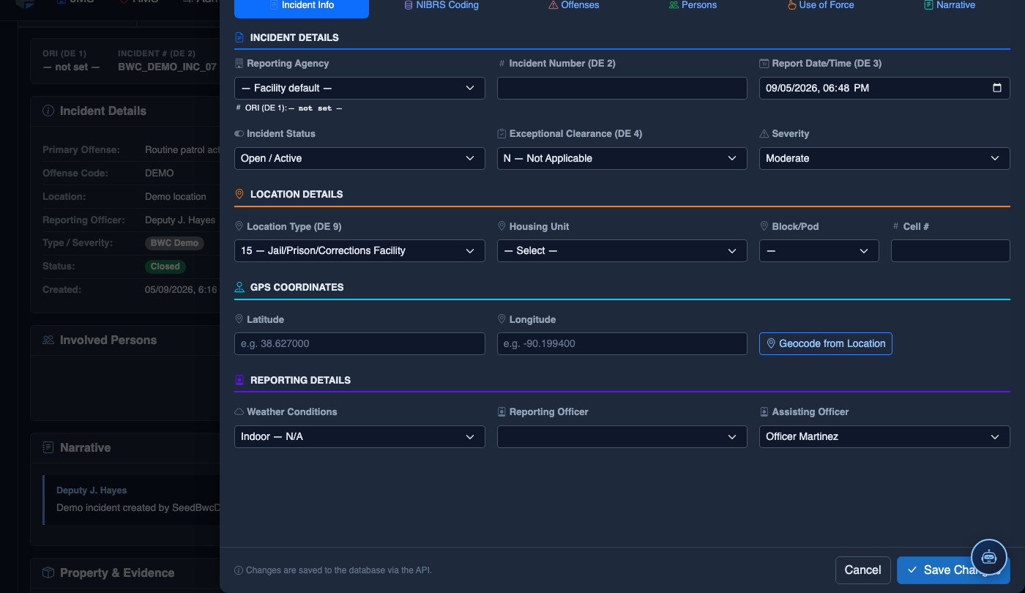
Task: Open the Reporting Agency dropdown
Action: click(x=359, y=88)
